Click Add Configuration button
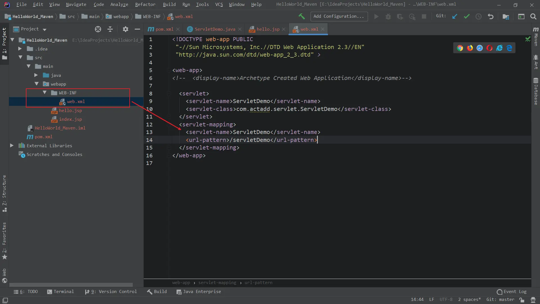The image size is (540, 304). (339, 16)
